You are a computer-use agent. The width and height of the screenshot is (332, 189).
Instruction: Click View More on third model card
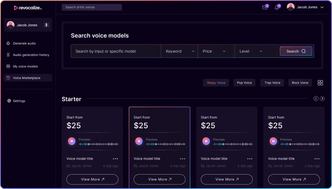(227, 179)
